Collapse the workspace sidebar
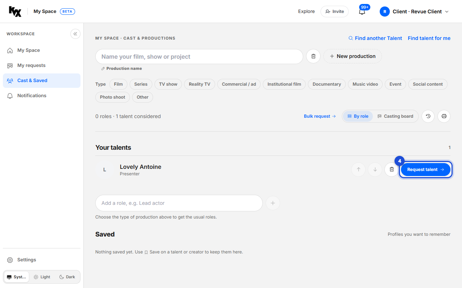462x288 pixels. tap(75, 34)
